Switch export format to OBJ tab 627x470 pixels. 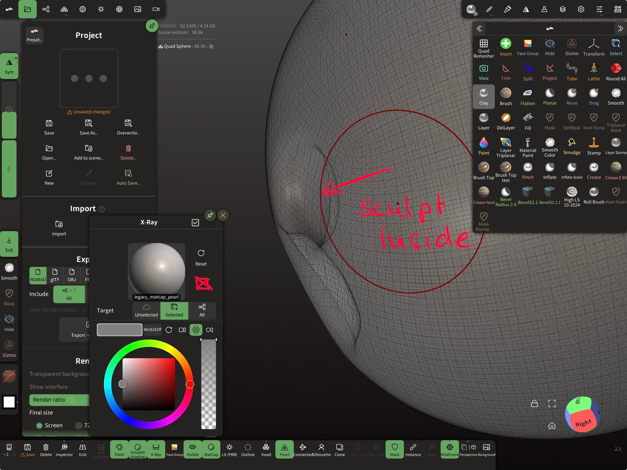click(x=72, y=275)
